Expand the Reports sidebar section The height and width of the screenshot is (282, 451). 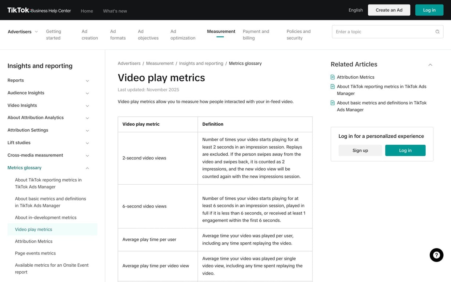[87, 81]
